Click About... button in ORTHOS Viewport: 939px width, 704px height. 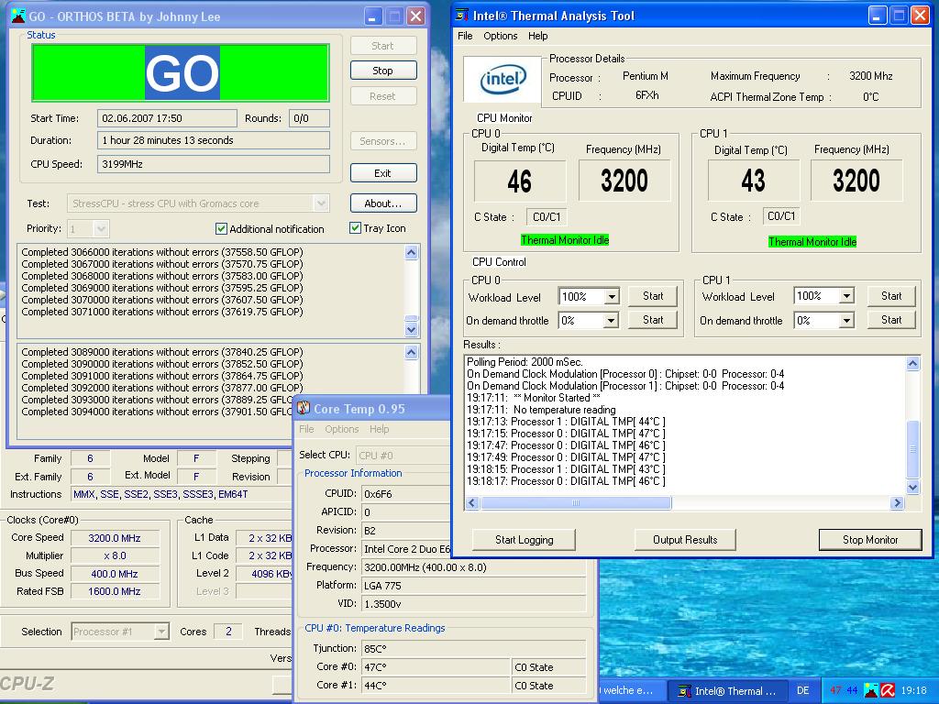(382, 203)
